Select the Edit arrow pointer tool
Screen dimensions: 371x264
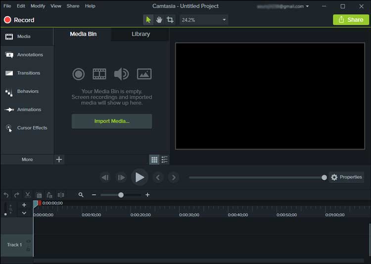pyautogui.click(x=148, y=20)
